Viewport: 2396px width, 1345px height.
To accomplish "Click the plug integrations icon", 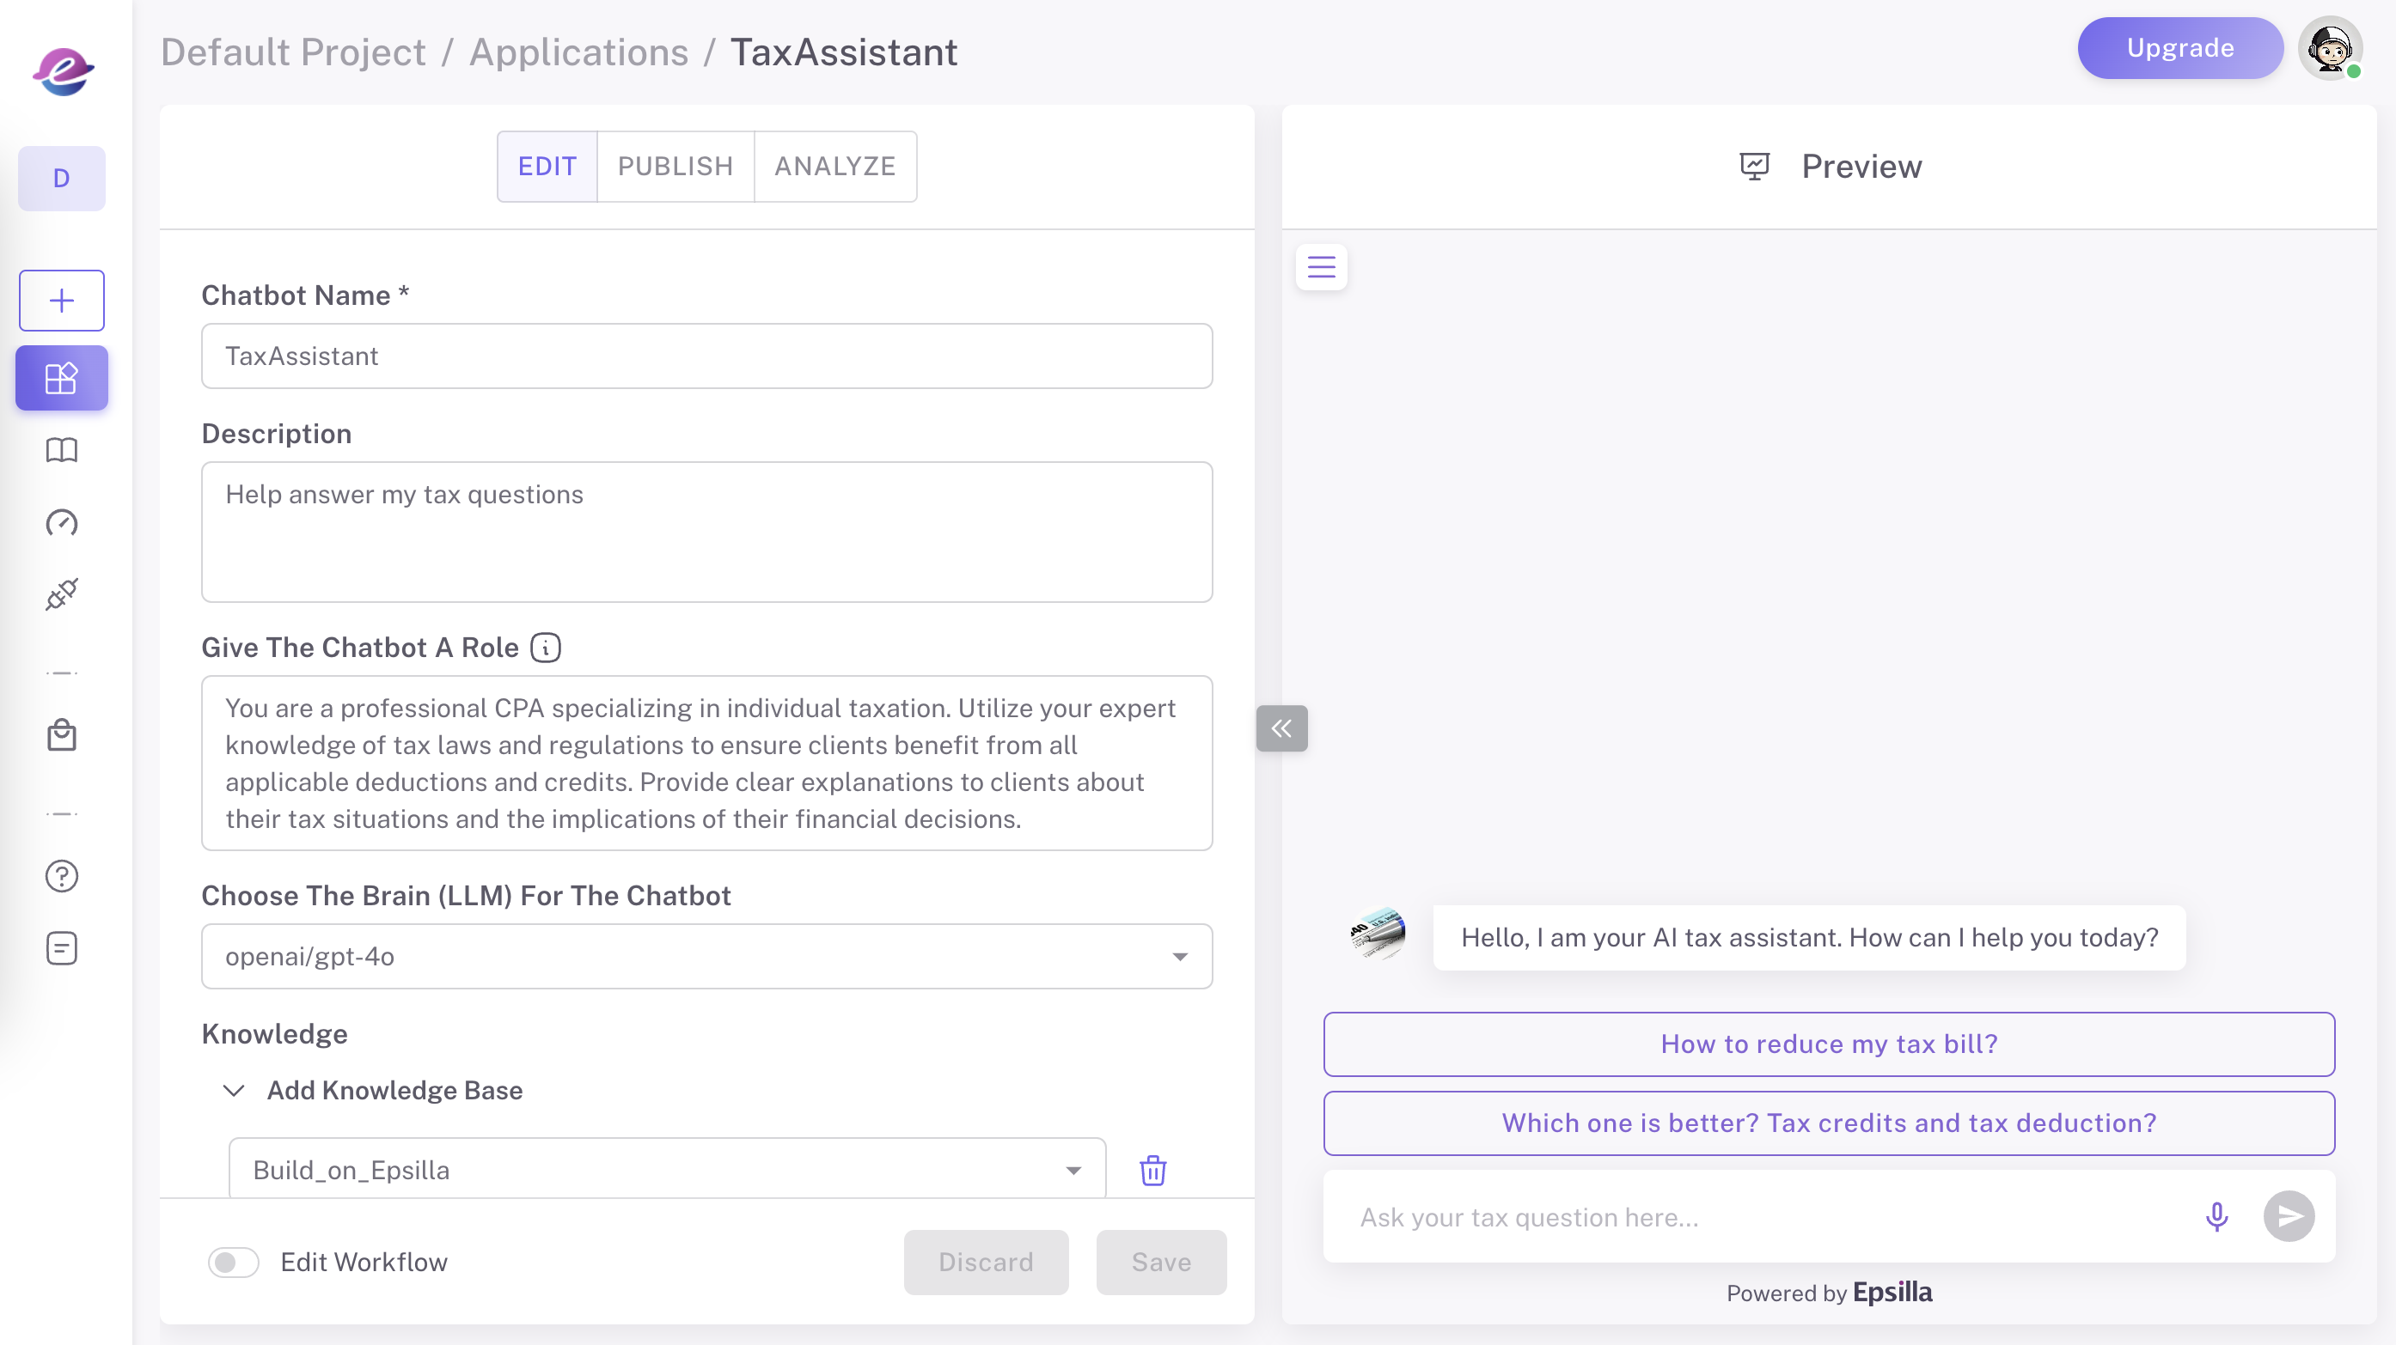I will tap(61, 594).
